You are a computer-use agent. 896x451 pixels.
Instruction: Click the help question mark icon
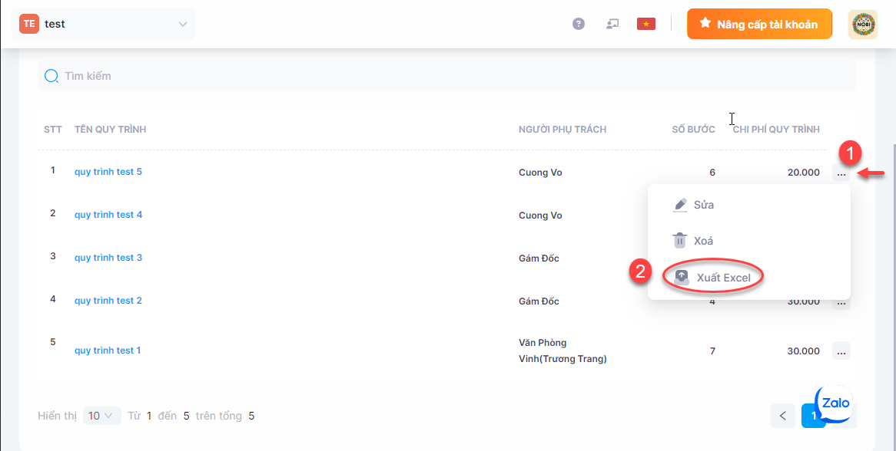click(579, 24)
